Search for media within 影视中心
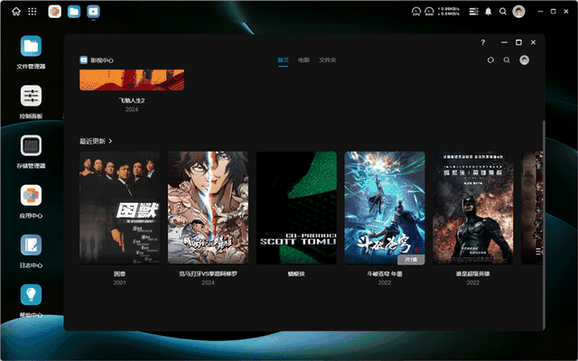 coord(507,60)
